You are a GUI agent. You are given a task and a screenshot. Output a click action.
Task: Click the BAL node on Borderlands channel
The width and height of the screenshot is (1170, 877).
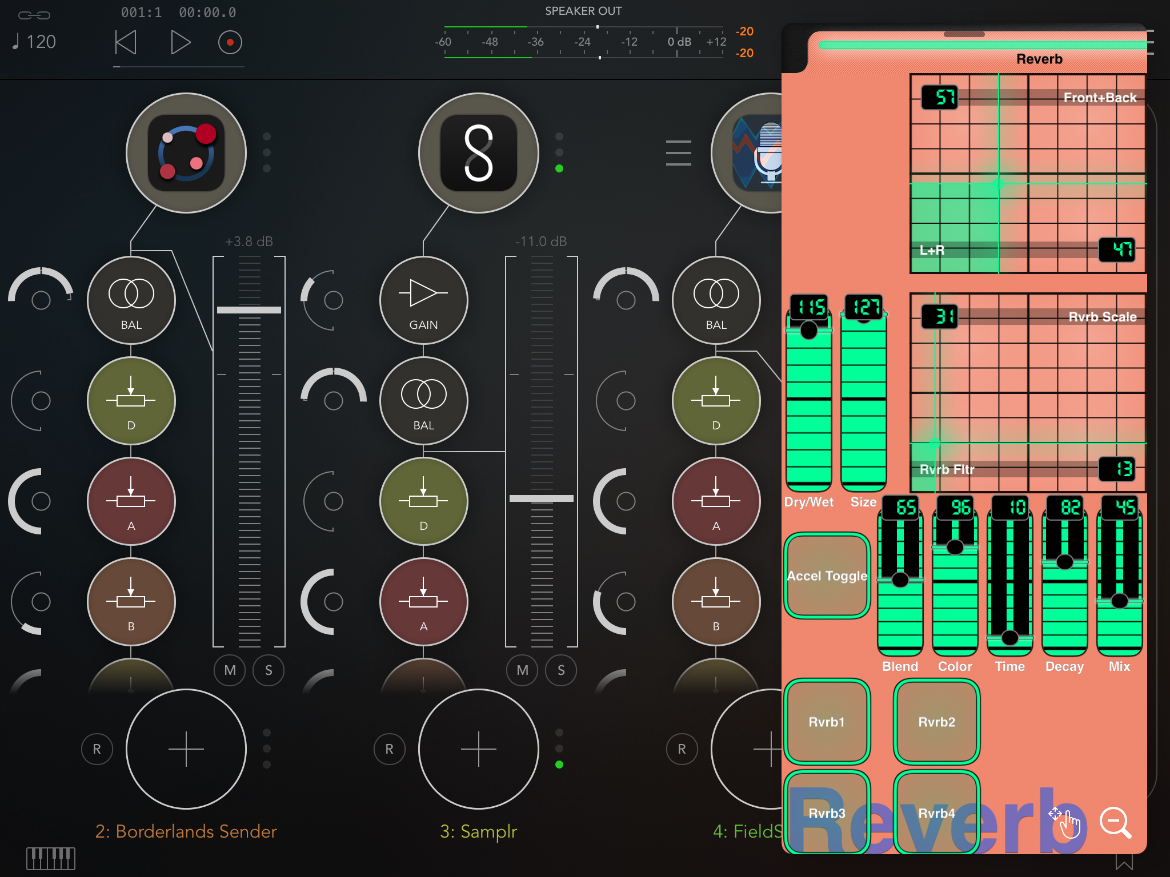tap(131, 300)
